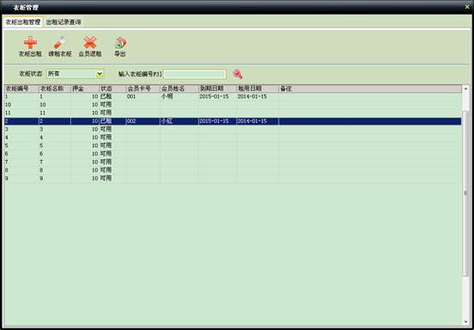Sort by the 衣柜编号 column header
Screen dimensions: 474x330
[x=21, y=89]
